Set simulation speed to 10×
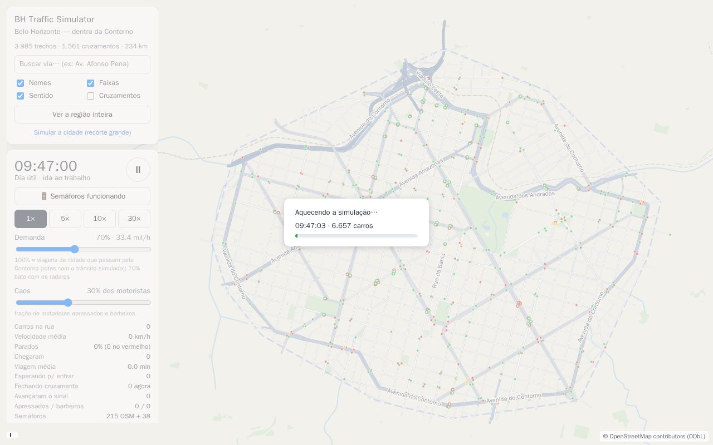 pos(100,219)
